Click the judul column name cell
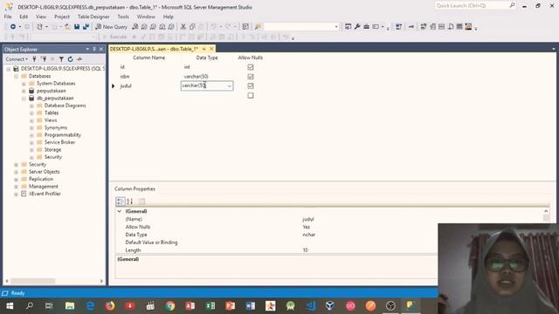 pos(148,85)
